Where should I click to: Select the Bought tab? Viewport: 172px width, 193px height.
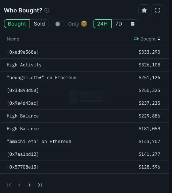[x=17, y=24]
